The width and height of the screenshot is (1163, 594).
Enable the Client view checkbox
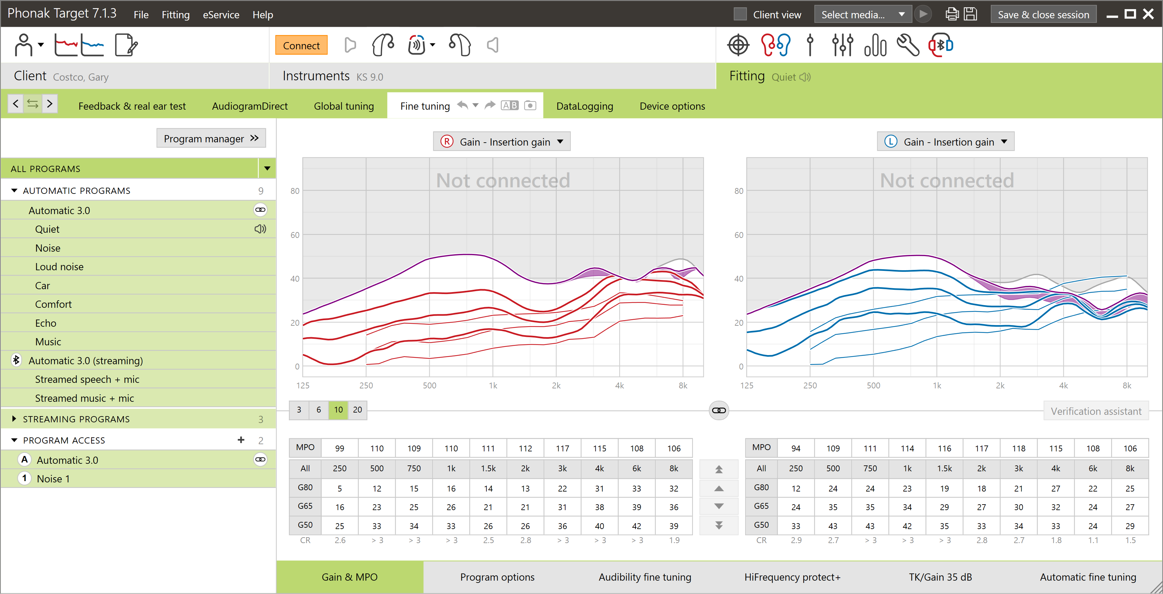coord(740,14)
